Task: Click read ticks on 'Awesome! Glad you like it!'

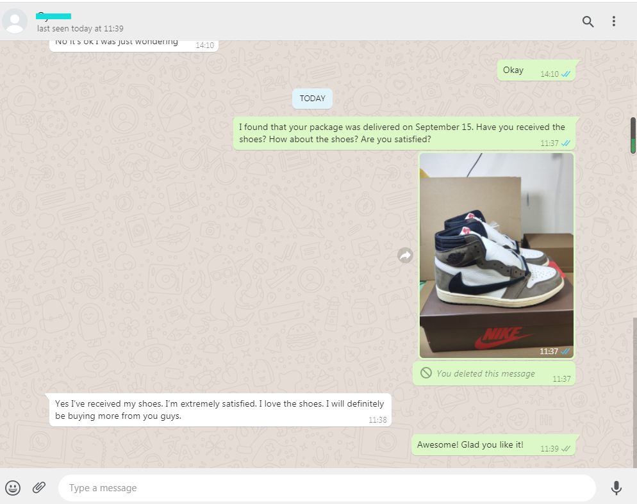Action: 566,449
